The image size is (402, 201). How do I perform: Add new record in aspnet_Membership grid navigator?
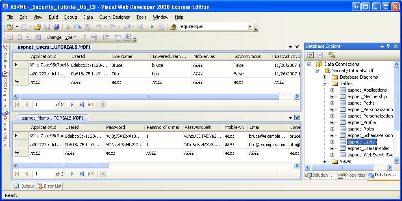[x=91, y=174]
